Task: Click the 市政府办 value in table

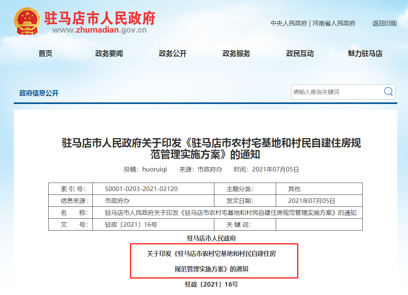Action: (117, 201)
